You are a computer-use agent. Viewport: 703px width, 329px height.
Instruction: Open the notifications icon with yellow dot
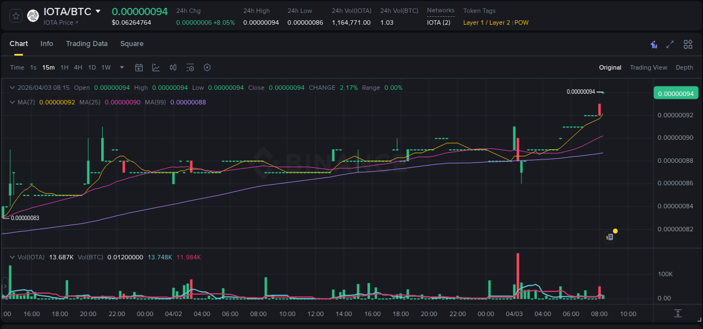point(610,237)
